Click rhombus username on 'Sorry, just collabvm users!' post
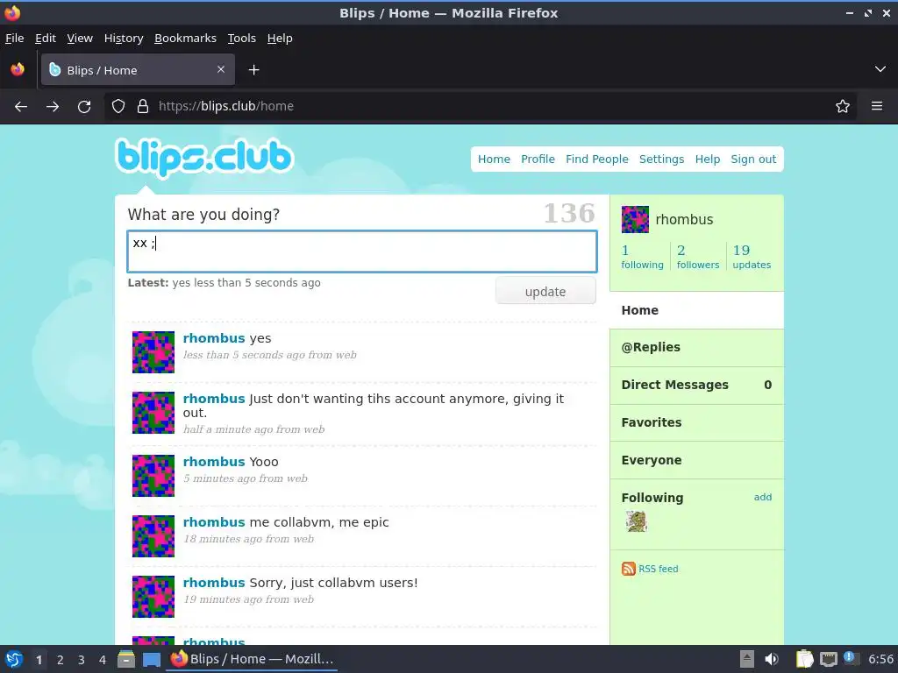This screenshot has width=898, height=673. coord(214,583)
